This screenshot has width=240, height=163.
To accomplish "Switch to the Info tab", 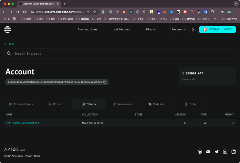I will click(x=190, y=104).
